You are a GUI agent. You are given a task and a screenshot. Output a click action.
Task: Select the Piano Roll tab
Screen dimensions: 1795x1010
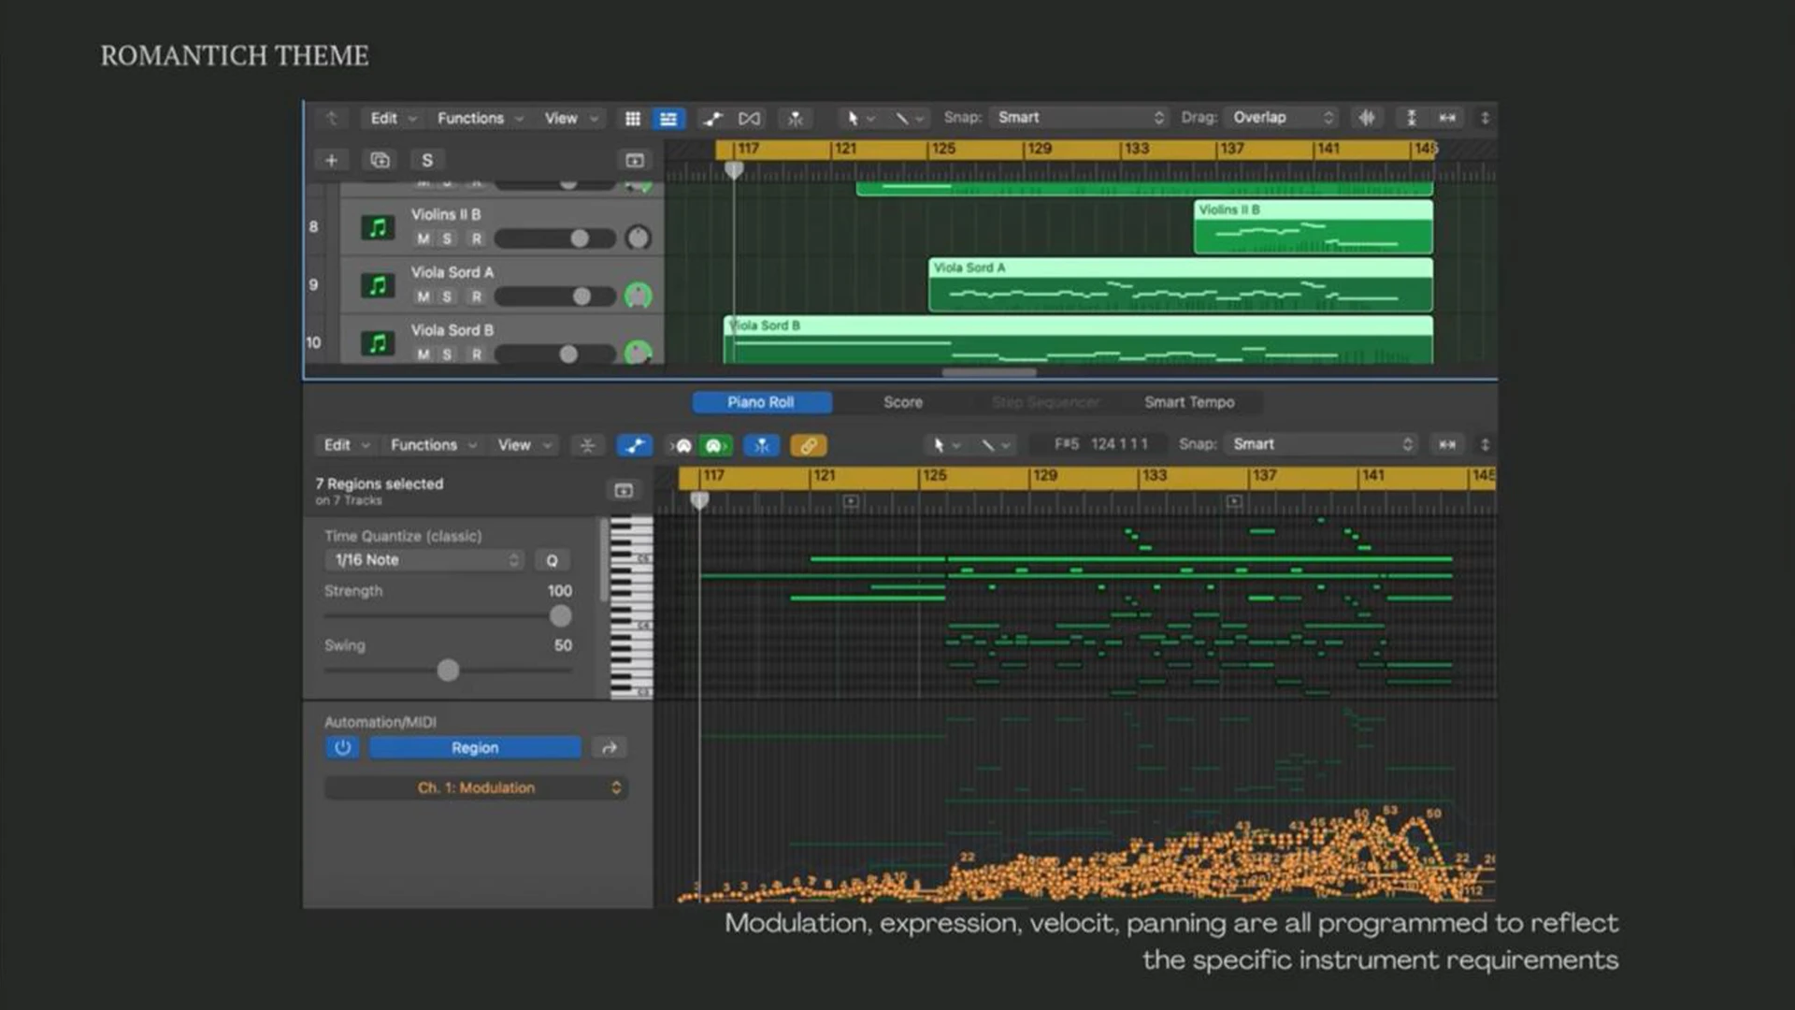pos(761,402)
